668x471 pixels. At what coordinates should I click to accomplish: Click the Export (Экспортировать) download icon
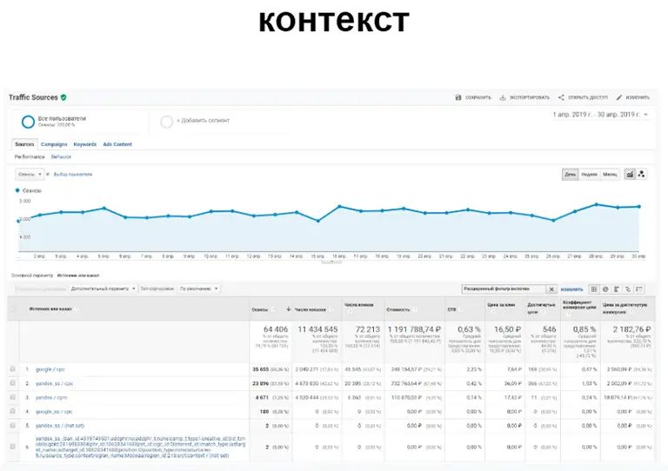pyautogui.click(x=503, y=97)
